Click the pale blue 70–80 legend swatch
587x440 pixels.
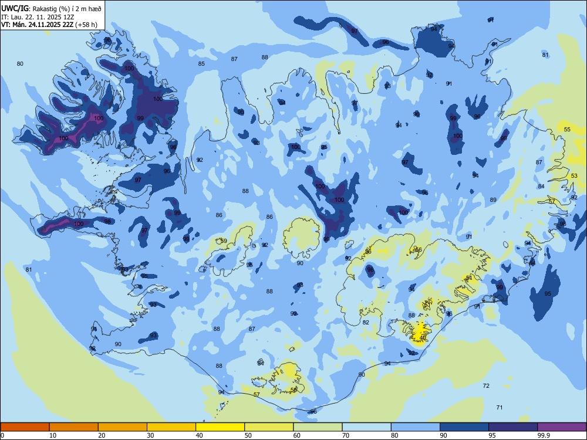coord(366,427)
